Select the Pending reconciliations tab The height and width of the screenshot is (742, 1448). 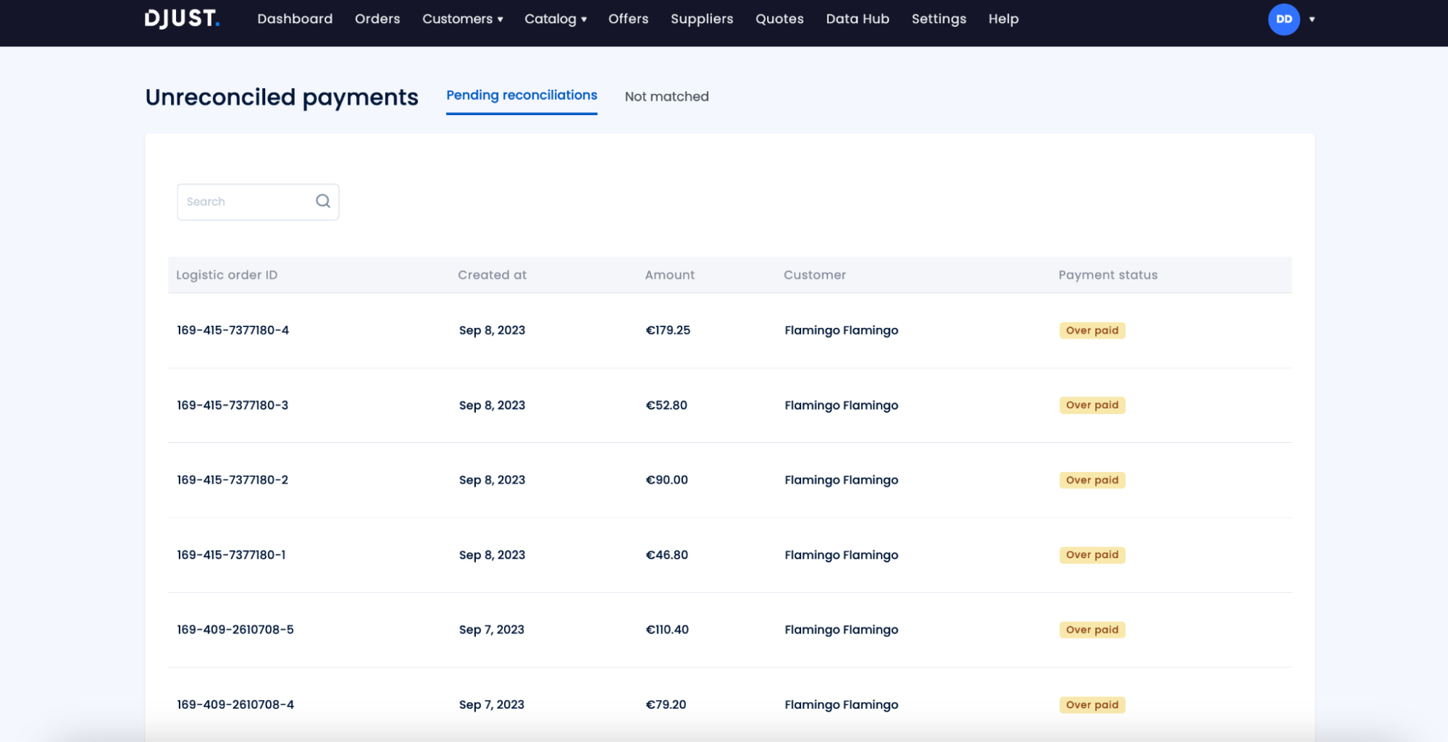(x=522, y=96)
